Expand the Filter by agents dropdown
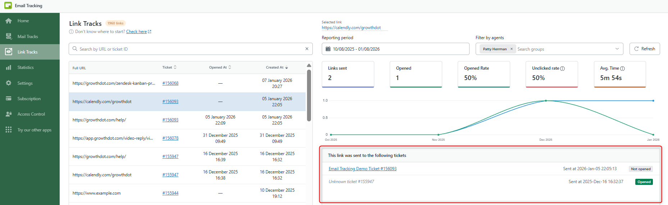The height and width of the screenshot is (205, 668). (617, 49)
